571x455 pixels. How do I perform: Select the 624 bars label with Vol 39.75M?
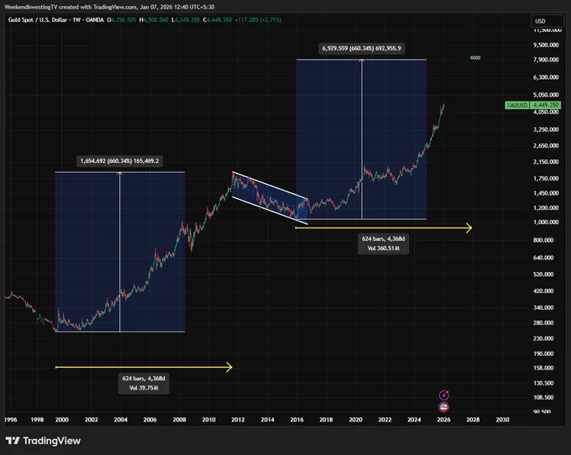click(144, 384)
